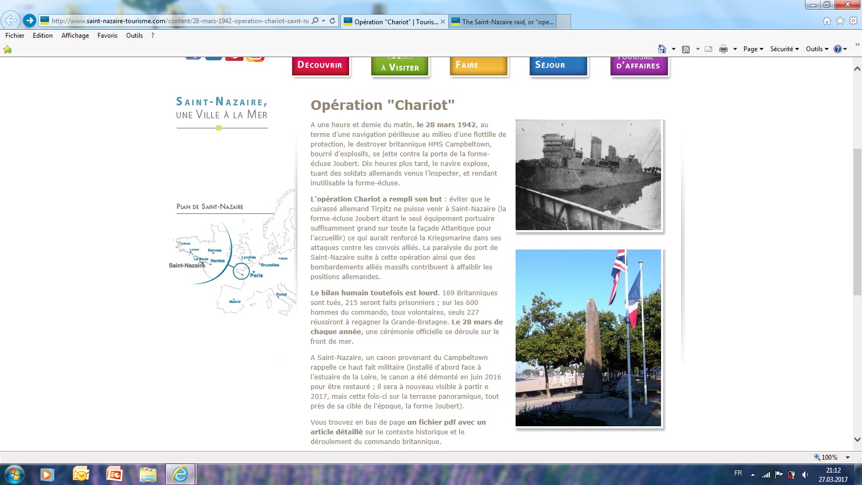Expand the command bar overflow chevron
The image size is (862, 485).
coord(857,45)
